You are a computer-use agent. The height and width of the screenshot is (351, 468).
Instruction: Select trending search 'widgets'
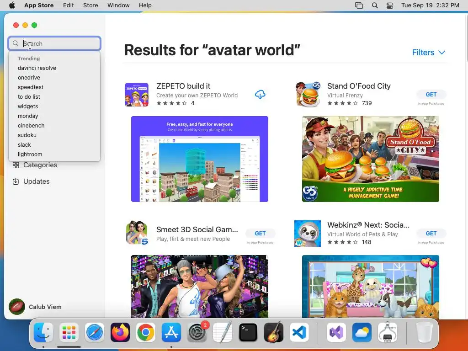(28, 106)
